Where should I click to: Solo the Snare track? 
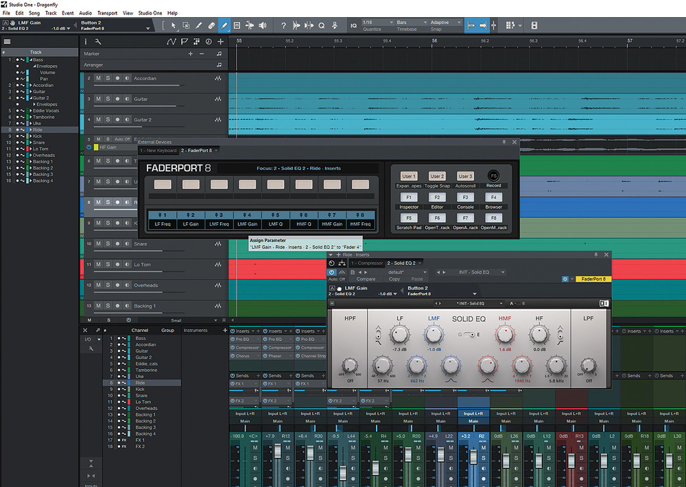[108, 243]
